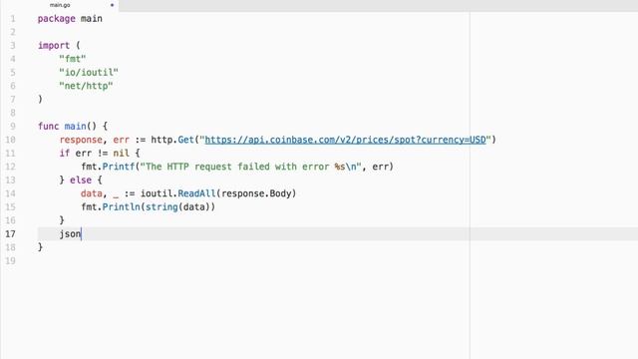The image size is (638, 359).
Task: Click 'if err != nil' statement
Action: point(94,153)
